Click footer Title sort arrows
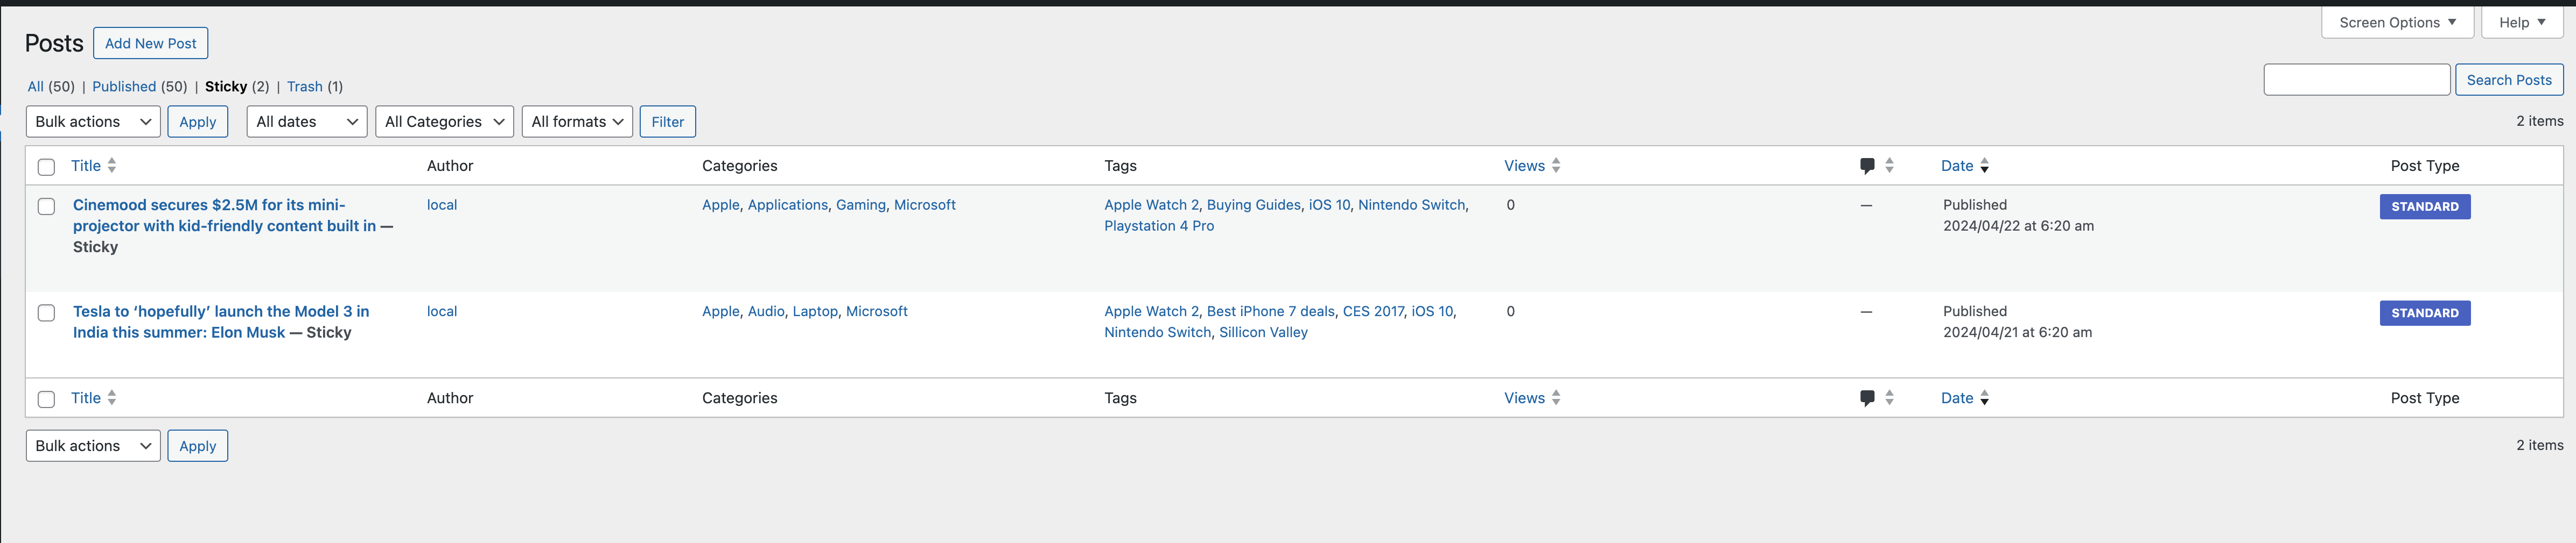Image resolution: width=2576 pixels, height=543 pixels. (x=112, y=398)
